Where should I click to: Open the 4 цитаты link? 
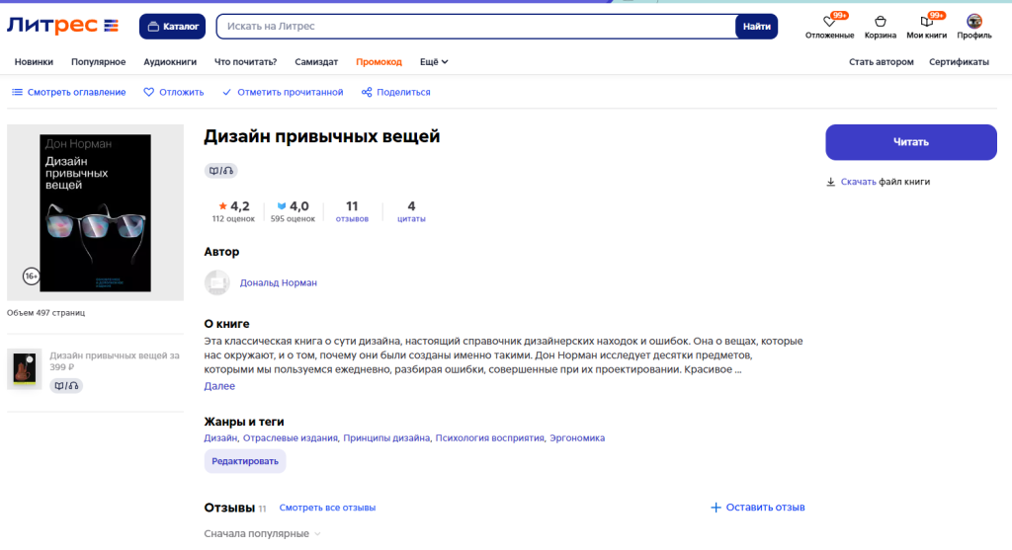pos(411,211)
